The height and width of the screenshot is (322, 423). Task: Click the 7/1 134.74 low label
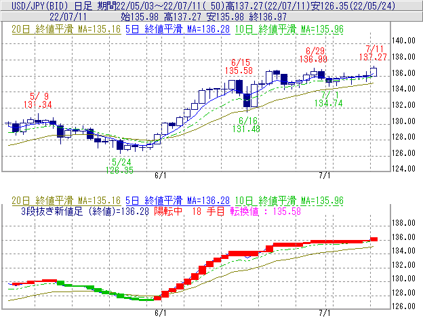329,99
